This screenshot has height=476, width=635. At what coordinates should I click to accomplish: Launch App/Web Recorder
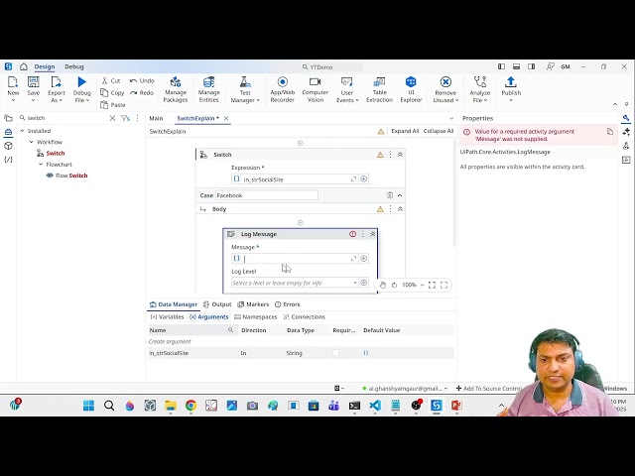[x=282, y=89]
